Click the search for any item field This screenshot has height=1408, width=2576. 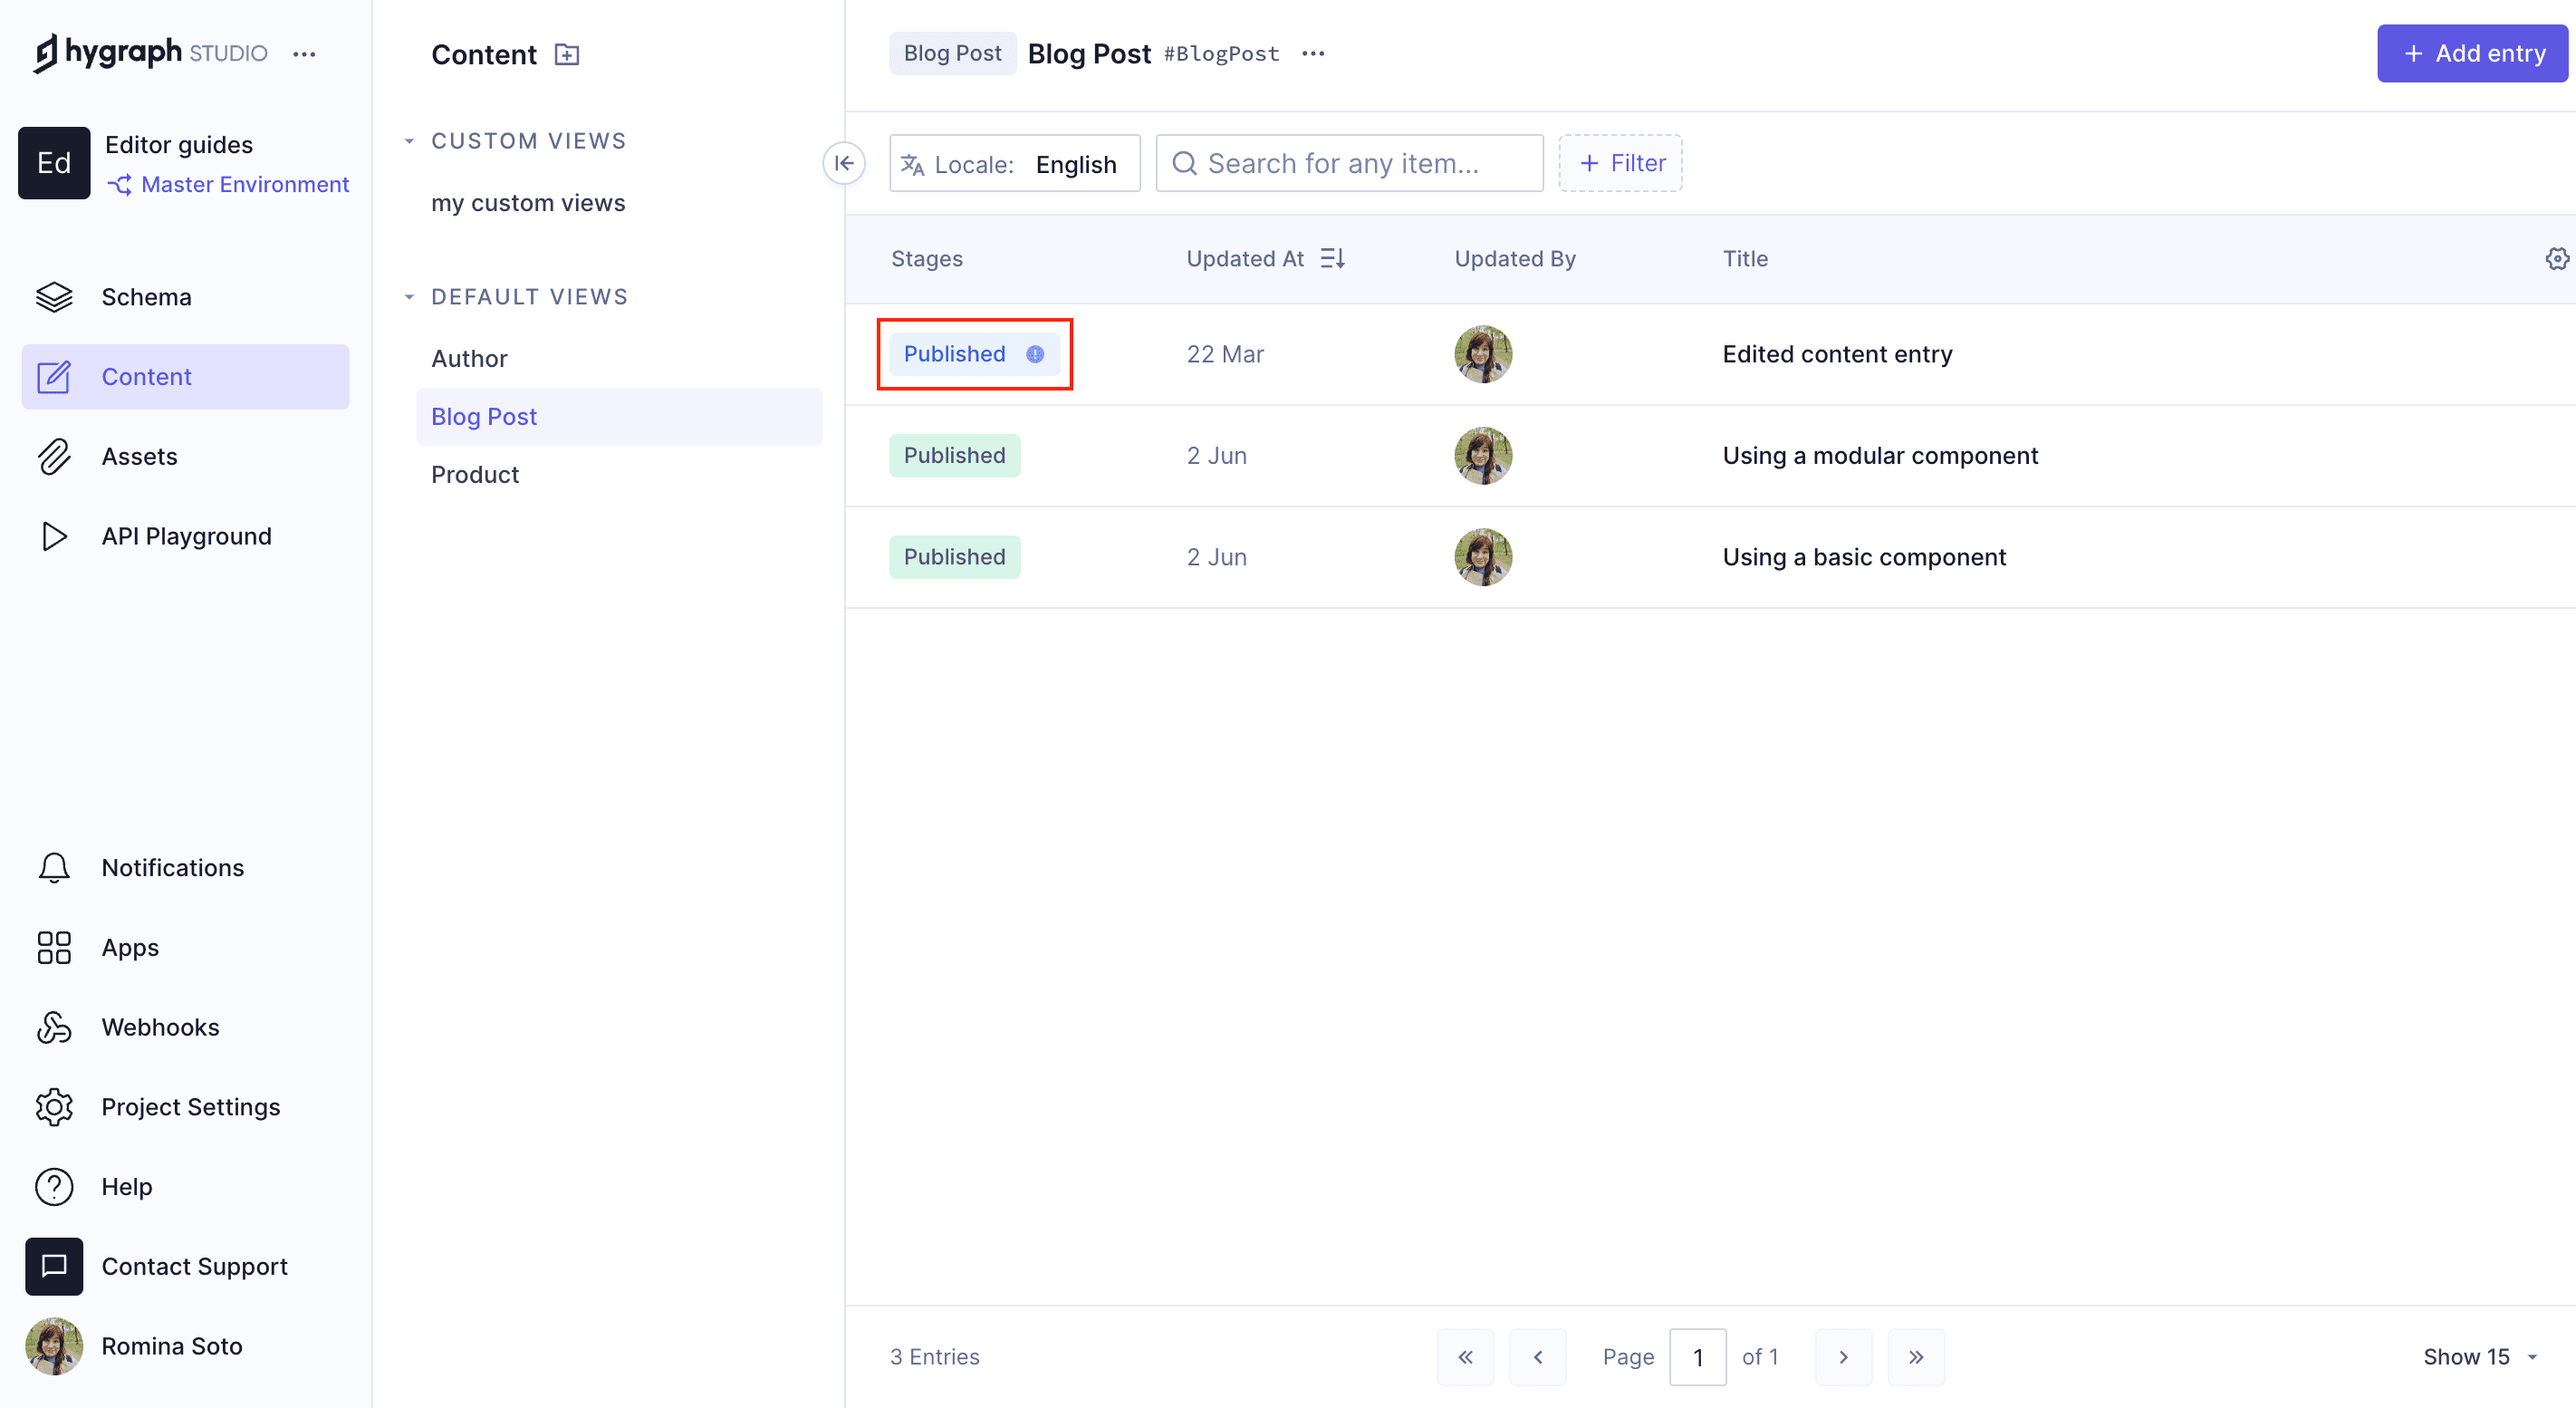click(x=1350, y=163)
